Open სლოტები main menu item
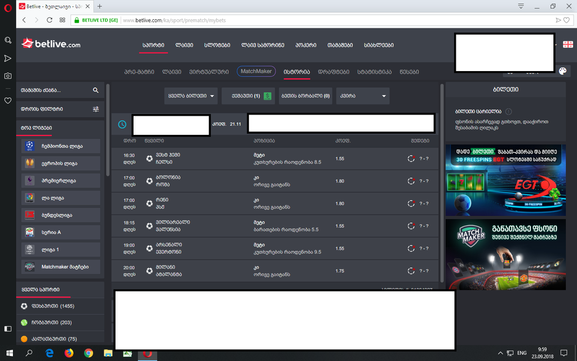Image resolution: width=577 pixels, height=361 pixels. pos(217,45)
